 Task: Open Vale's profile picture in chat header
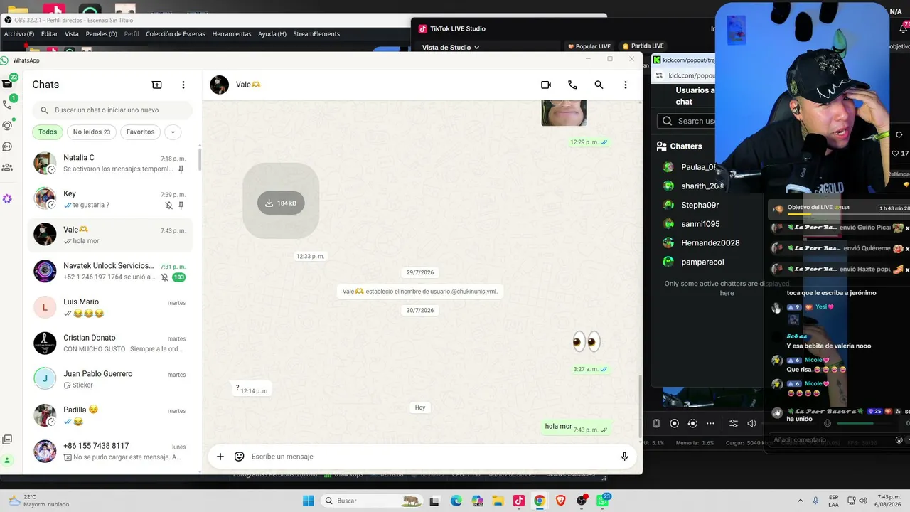click(219, 85)
